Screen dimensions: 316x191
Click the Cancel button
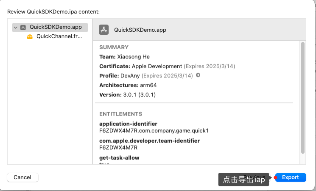[22, 177]
